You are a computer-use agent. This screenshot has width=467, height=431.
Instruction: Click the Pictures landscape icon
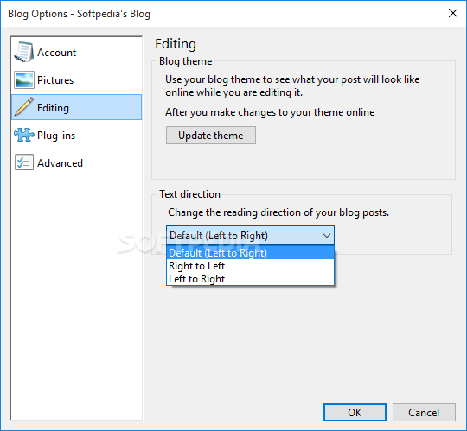coord(24,79)
